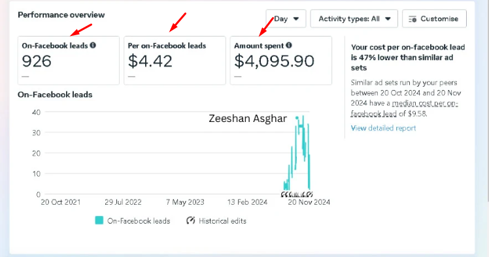This screenshot has width=489, height=257.
Task: Open the Day dropdown
Action: tap(286, 19)
